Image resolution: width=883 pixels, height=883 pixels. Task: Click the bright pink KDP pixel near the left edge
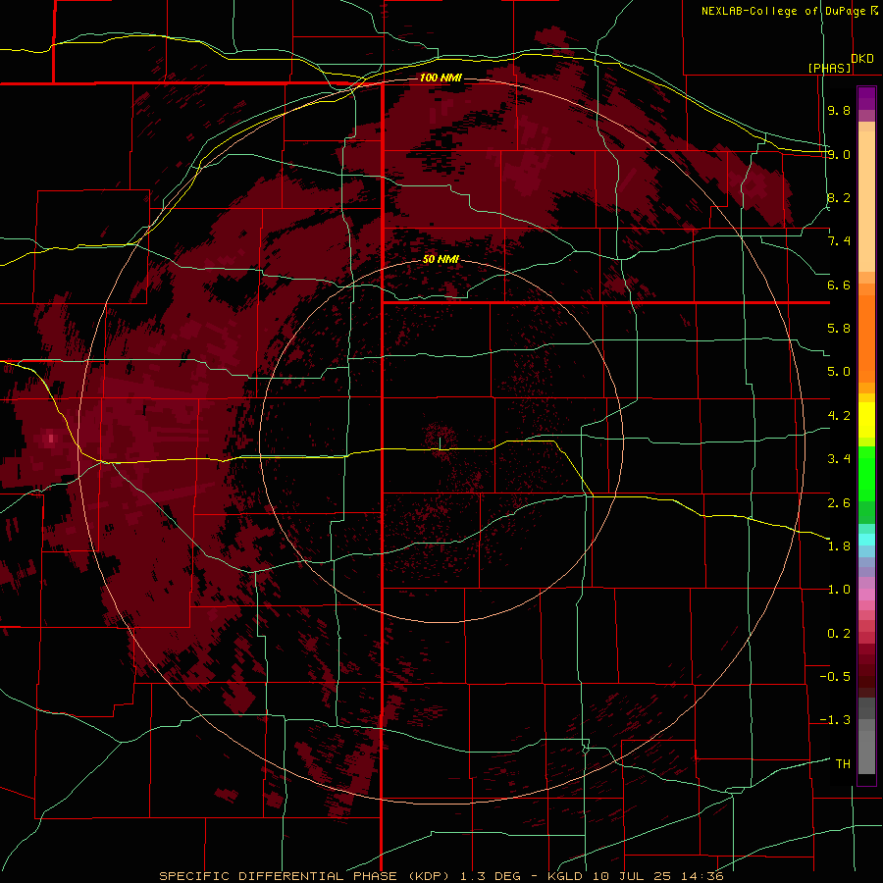pos(51,438)
